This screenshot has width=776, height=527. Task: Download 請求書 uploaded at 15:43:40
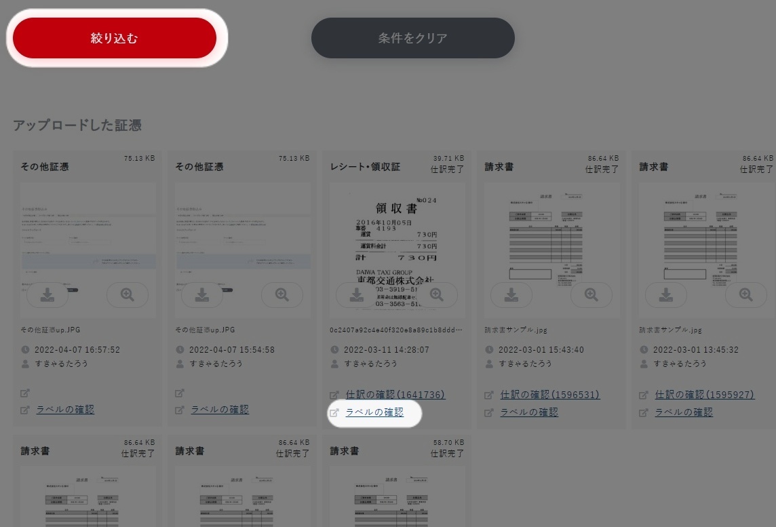(511, 295)
